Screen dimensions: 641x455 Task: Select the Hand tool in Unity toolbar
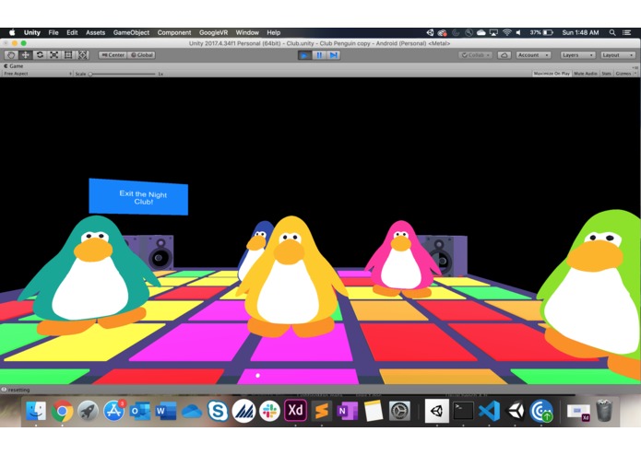pos(11,55)
